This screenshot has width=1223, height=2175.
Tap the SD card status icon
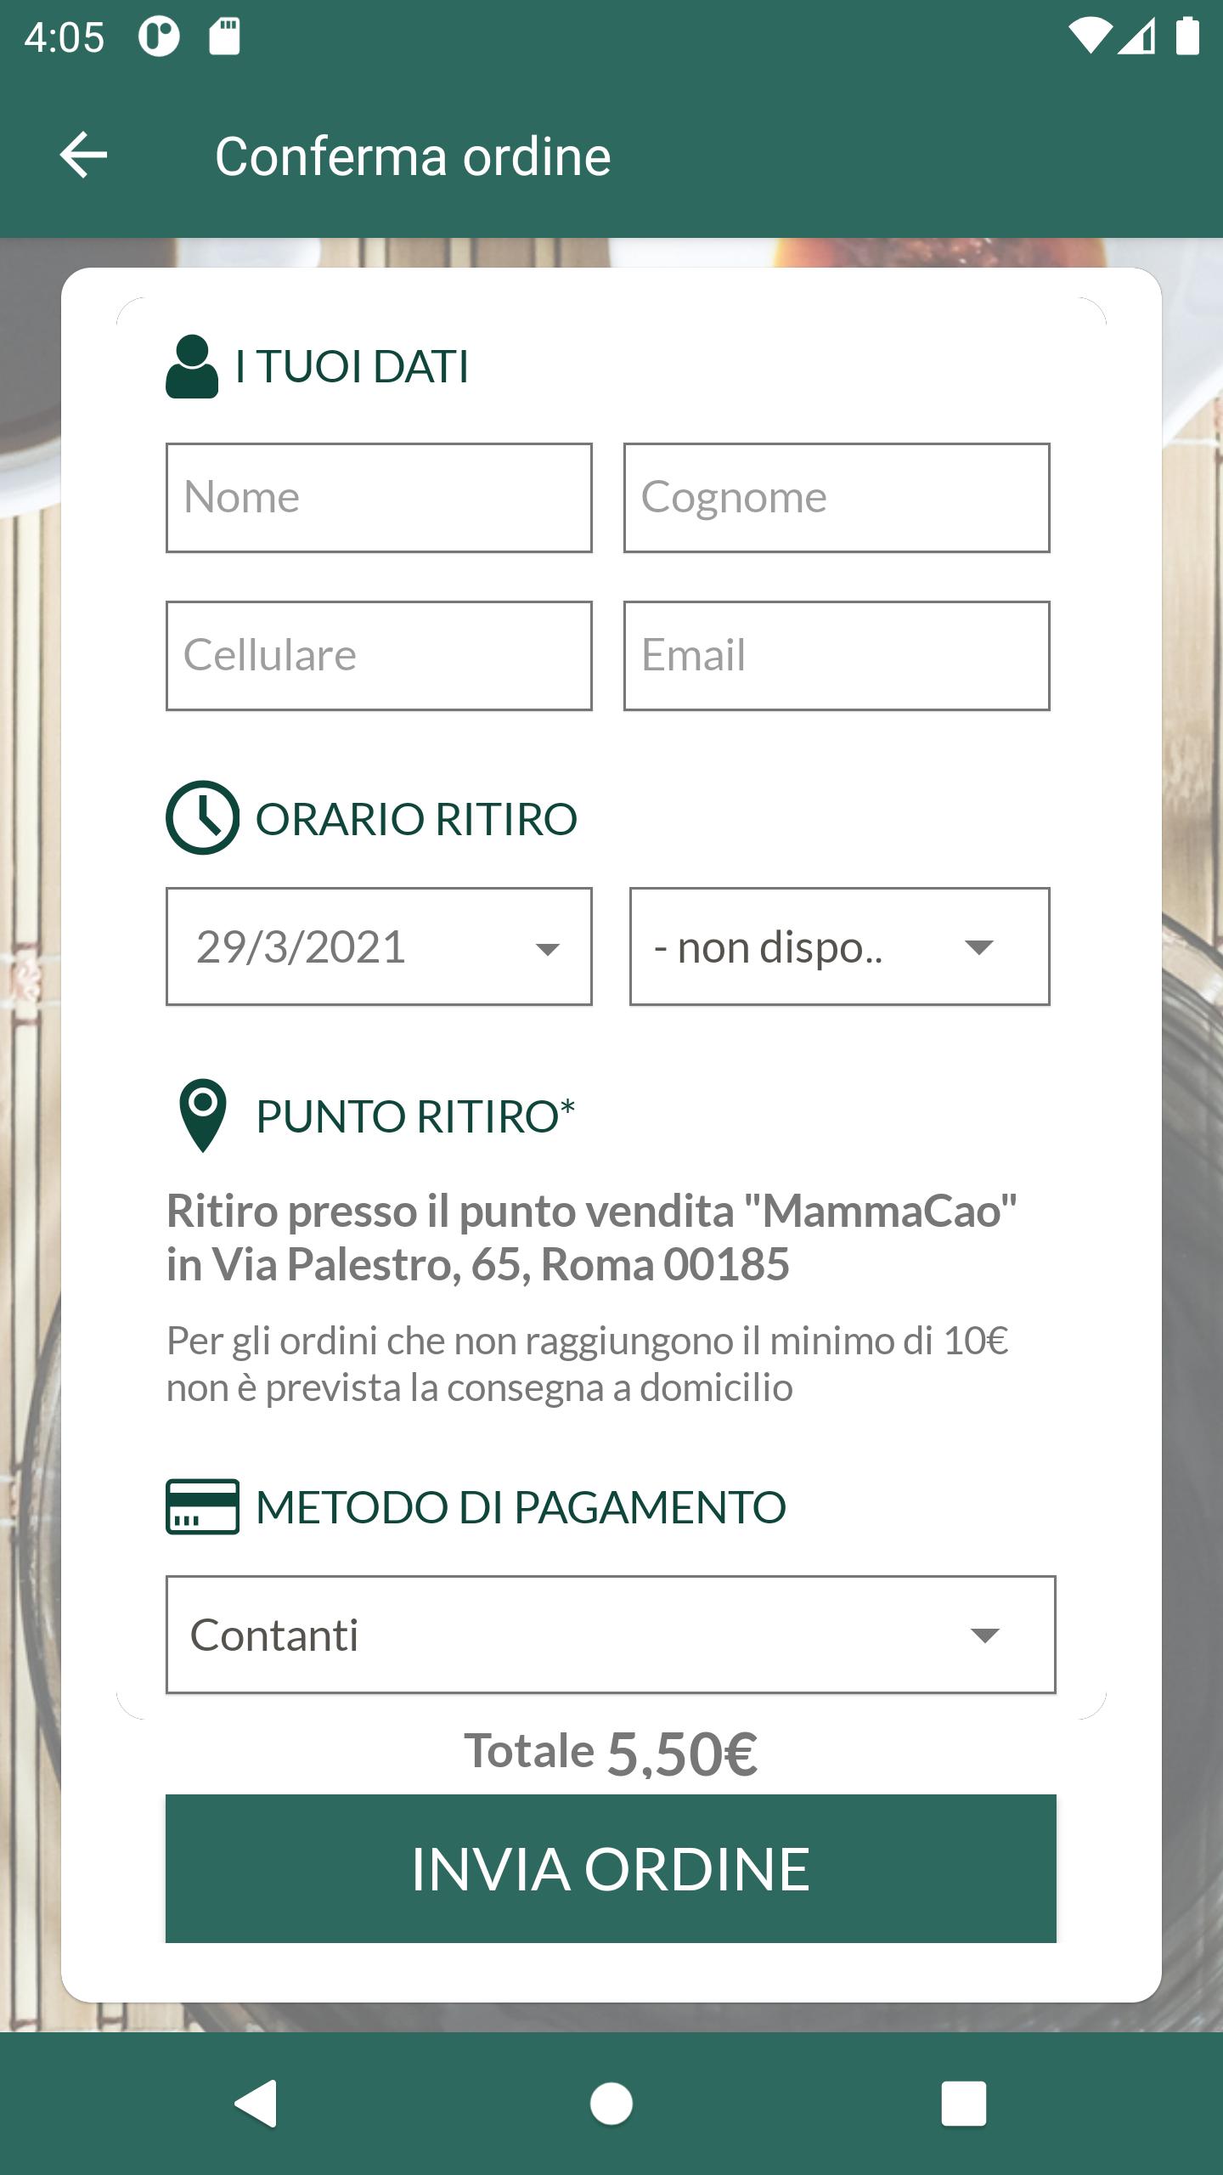(225, 37)
